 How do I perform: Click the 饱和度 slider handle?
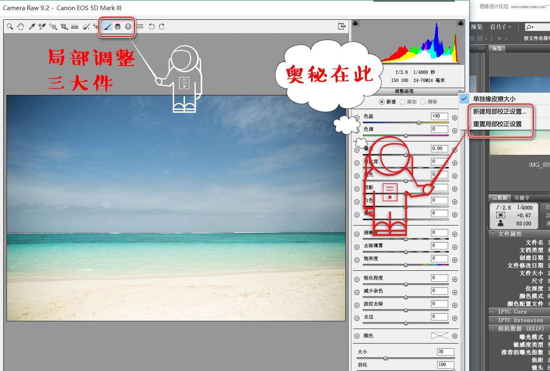[406, 265]
